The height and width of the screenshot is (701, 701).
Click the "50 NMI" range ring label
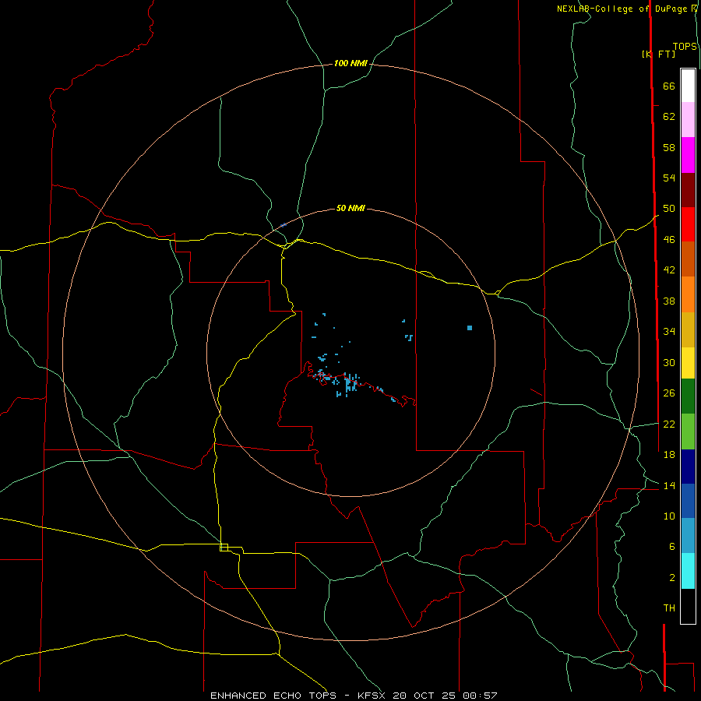click(350, 208)
